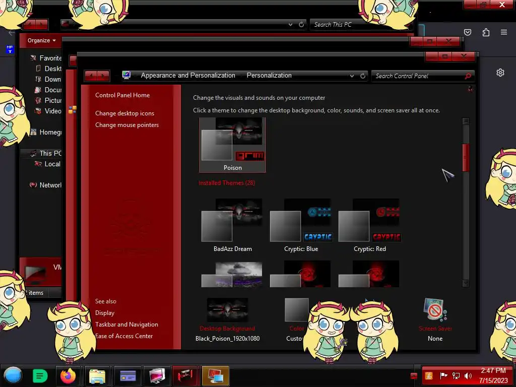
Task: Click the clock showing 2:47 PM
Action: (x=493, y=370)
